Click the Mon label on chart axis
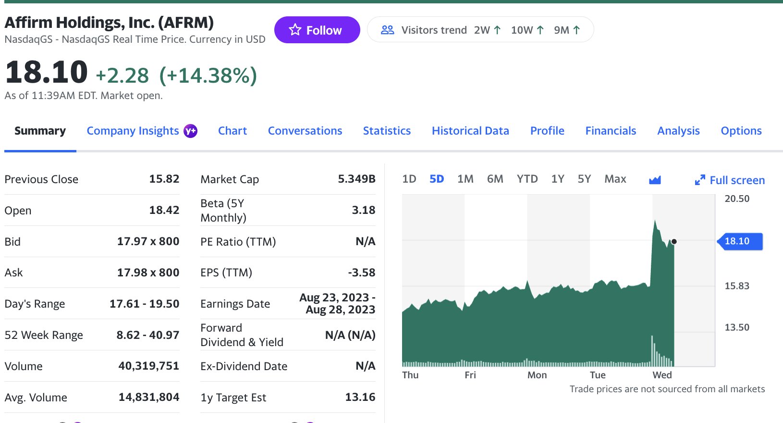The height and width of the screenshot is (423, 783). coord(537,375)
